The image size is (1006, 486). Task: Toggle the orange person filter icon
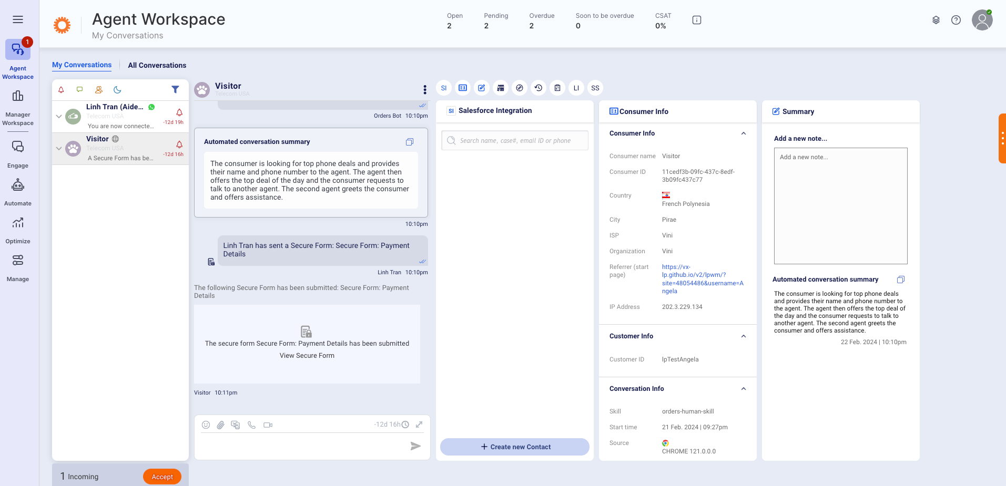[98, 90]
